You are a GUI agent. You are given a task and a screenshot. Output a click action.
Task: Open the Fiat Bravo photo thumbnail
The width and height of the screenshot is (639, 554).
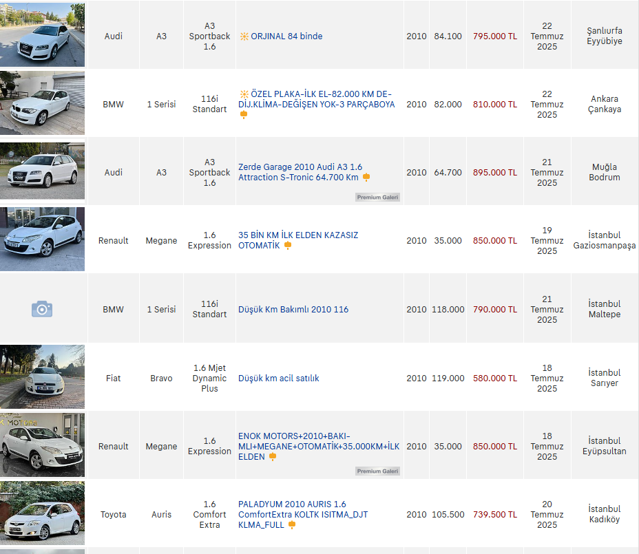[x=43, y=377]
